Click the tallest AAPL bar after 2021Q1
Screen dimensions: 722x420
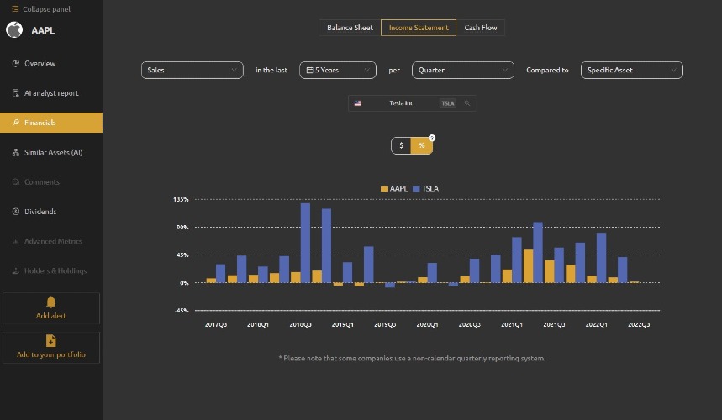528,266
